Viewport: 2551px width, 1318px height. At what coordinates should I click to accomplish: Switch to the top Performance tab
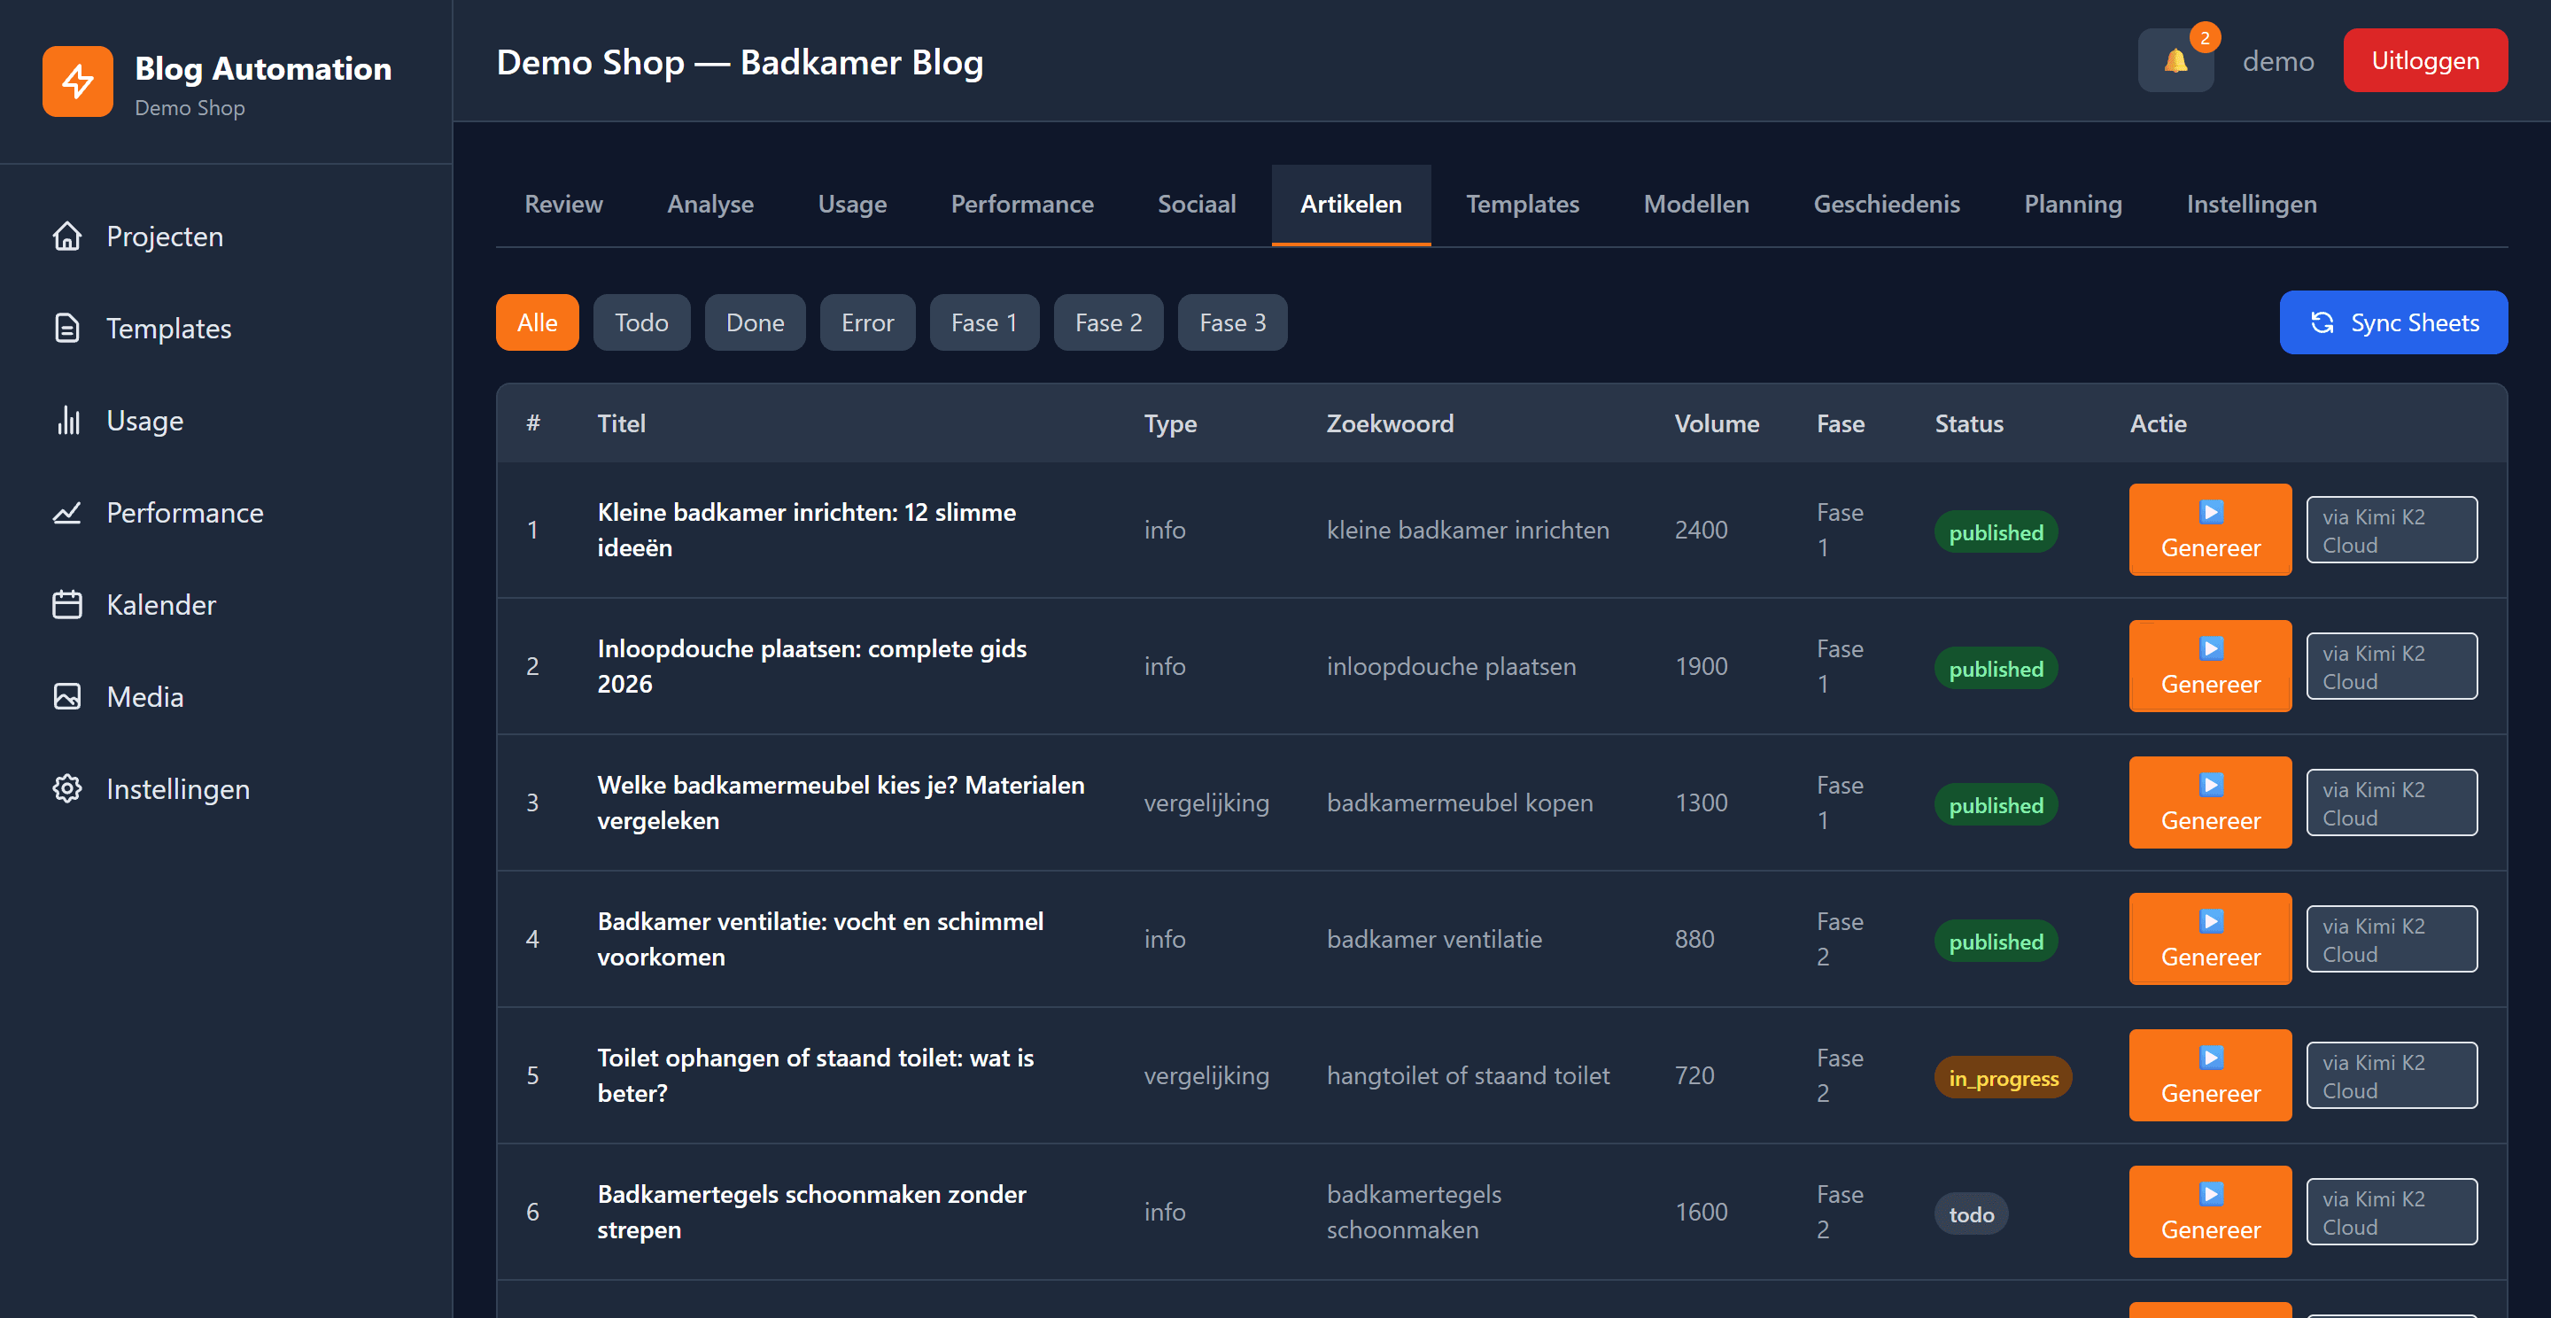[1022, 205]
